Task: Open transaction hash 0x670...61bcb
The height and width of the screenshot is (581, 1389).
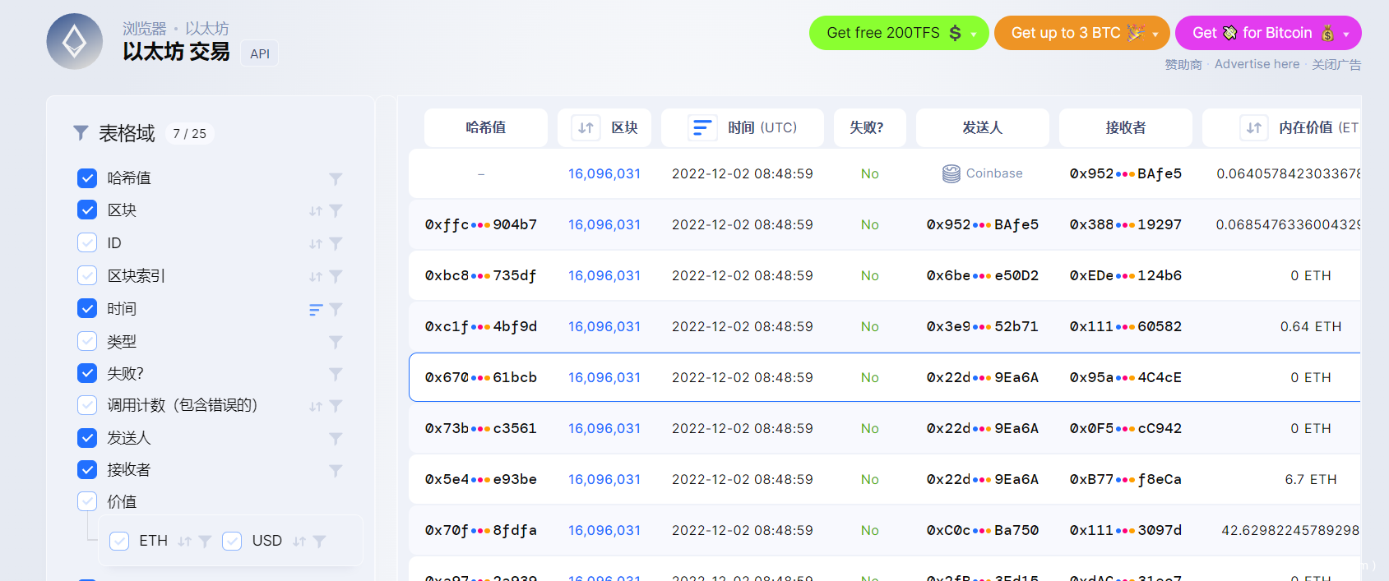Action: 480,377
